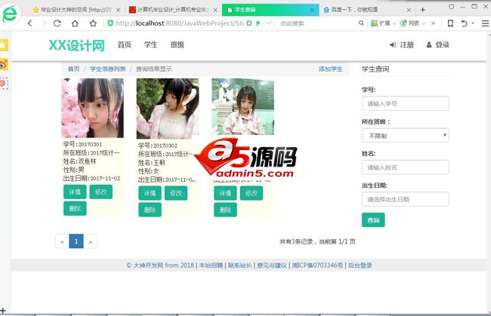Open the photo of student 20170302
Image resolution: width=491 pixels, height=316 pixels.
point(168,109)
